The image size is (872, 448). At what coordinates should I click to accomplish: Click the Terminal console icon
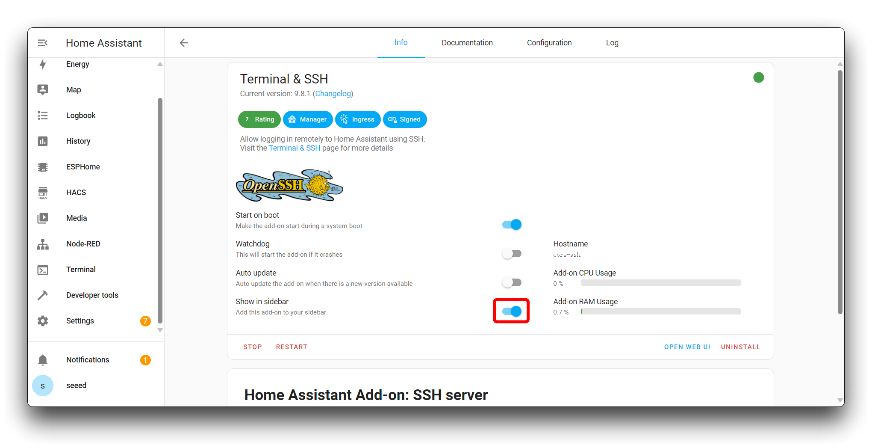(x=43, y=270)
